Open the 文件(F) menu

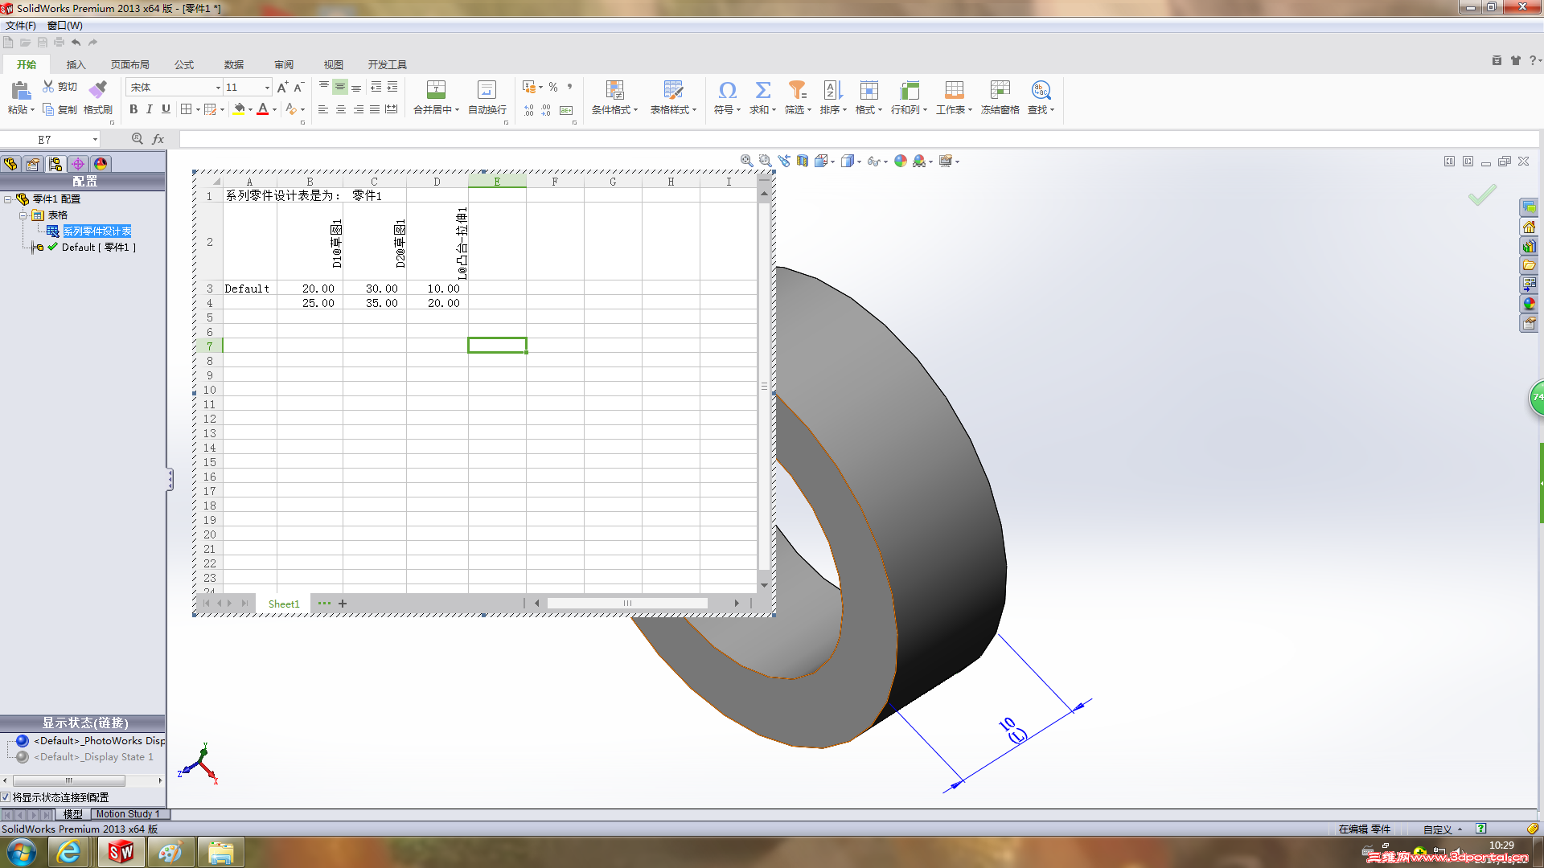click(x=21, y=26)
